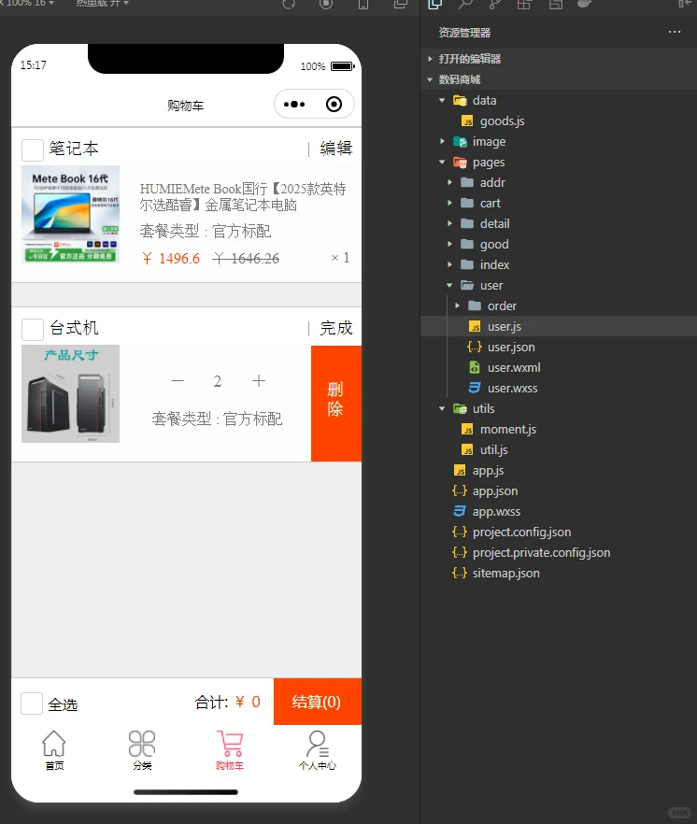Click the capsule close circle button
Screen dimensions: 697x824
(x=334, y=104)
